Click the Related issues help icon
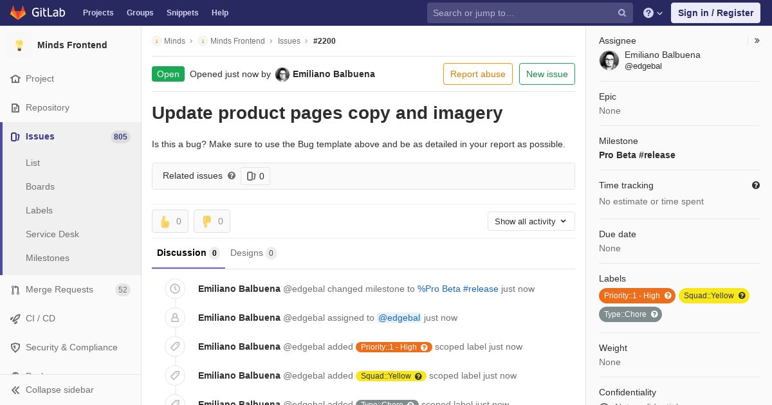The height and width of the screenshot is (405, 772). (232, 175)
